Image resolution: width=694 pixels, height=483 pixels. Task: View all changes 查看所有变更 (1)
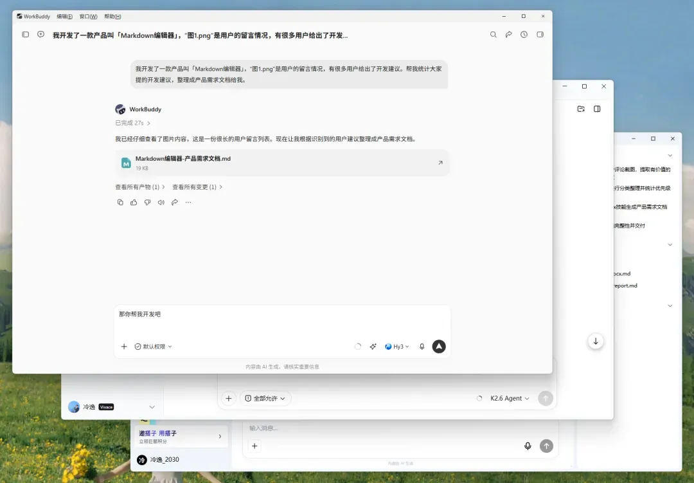coord(197,187)
